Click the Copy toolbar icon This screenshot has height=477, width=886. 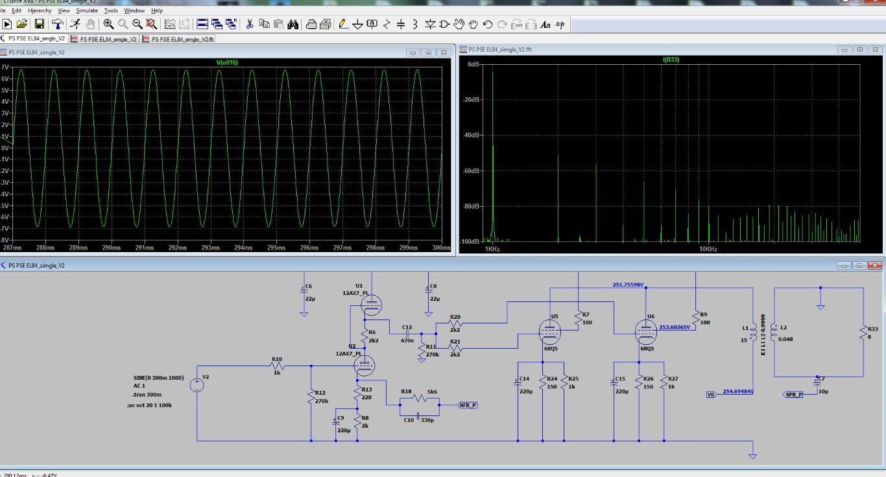(x=264, y=24)
